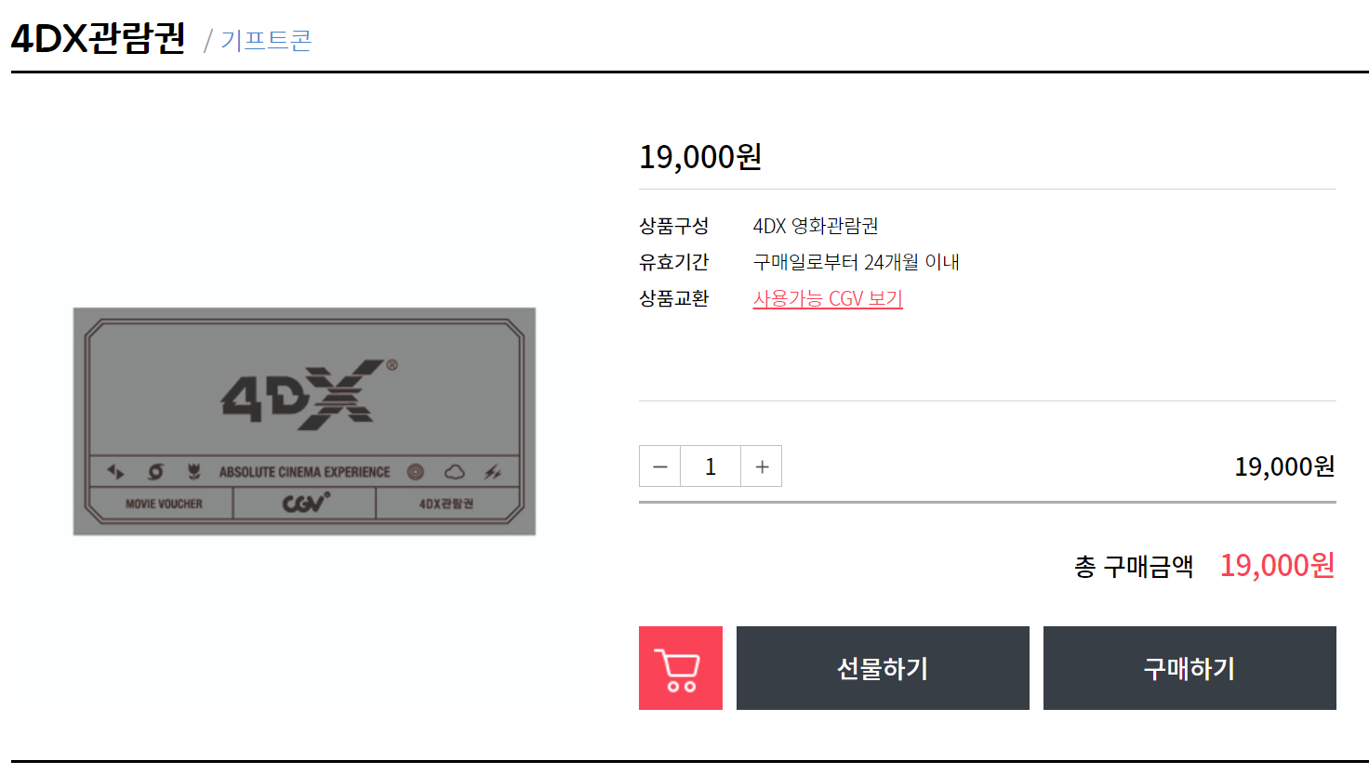1369x774 pixels.
Task: Decrease quantity with the minus button
Action: [660, 466]
